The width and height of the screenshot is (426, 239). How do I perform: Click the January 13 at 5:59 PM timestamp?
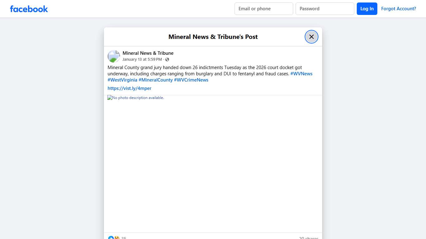point(142,59)
